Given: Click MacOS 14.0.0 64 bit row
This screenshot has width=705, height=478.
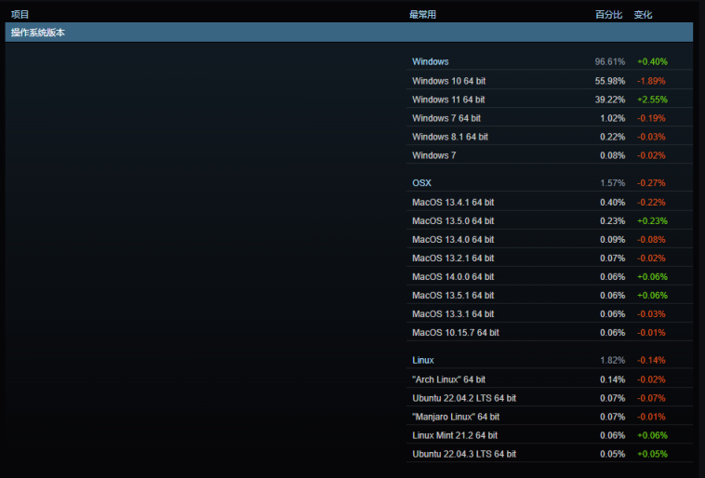Looking at the screenshot, I should (x=550, y=276).
